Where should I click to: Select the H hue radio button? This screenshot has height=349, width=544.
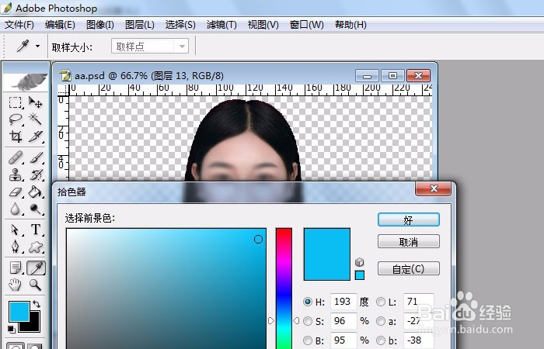(308, 302)
